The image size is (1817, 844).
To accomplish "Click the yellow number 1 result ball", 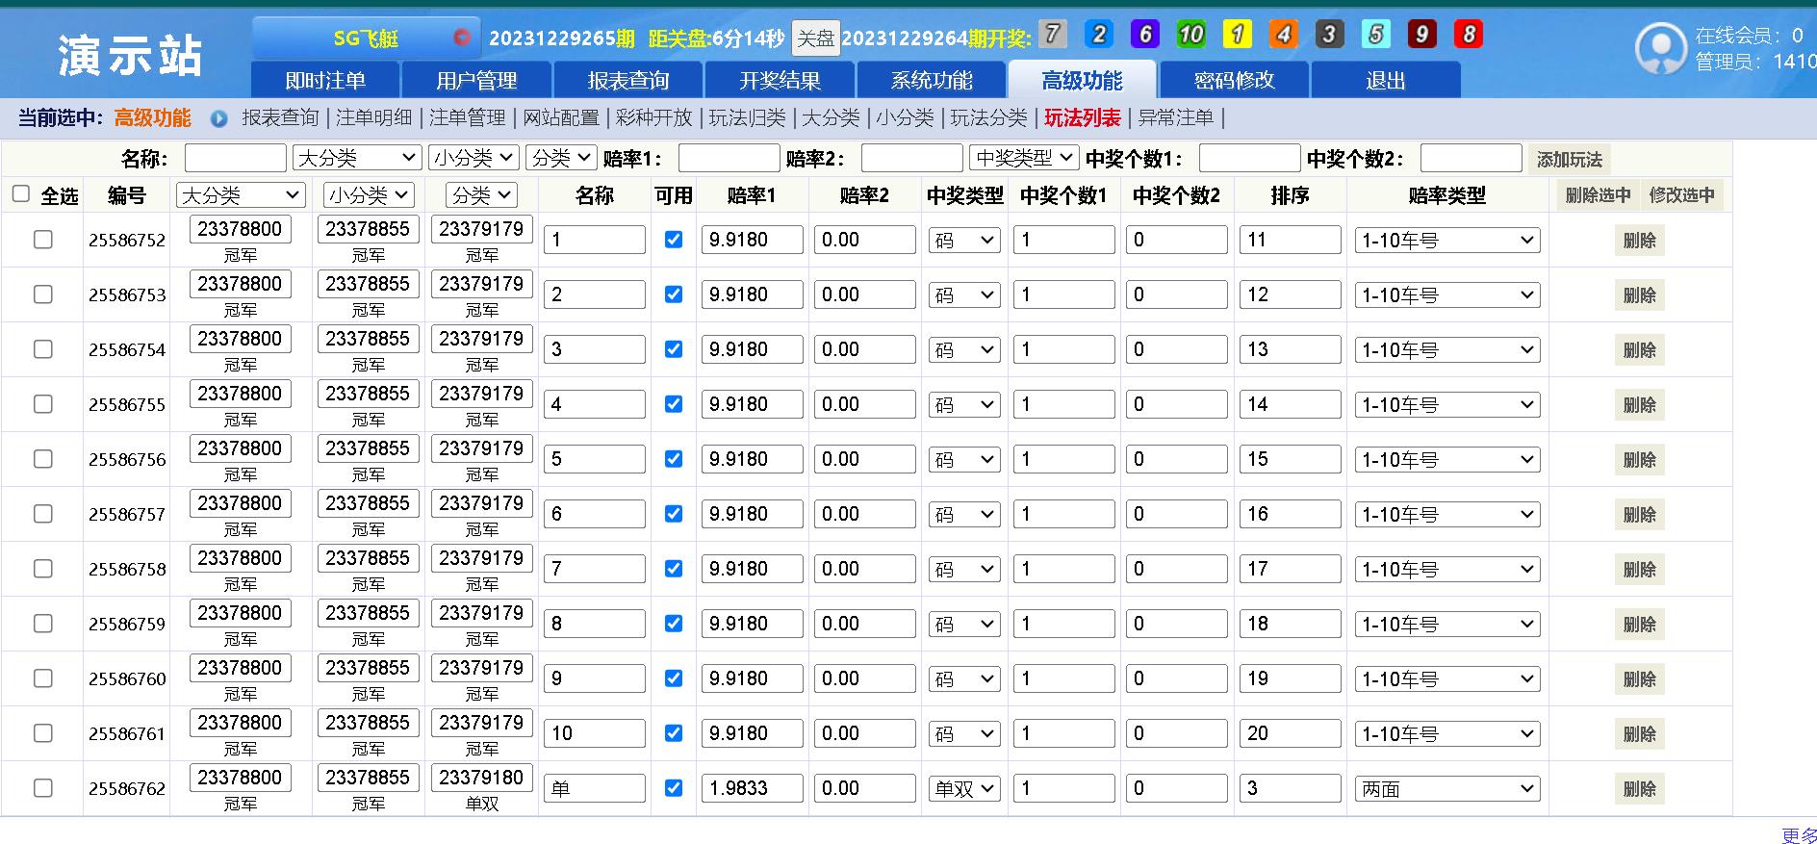I will point(1238,35).
